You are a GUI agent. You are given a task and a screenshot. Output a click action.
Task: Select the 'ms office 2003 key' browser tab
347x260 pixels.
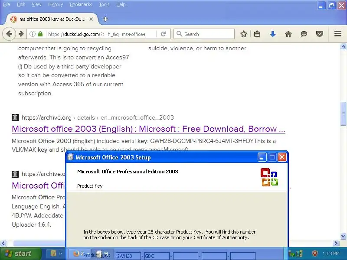(52, 19)
